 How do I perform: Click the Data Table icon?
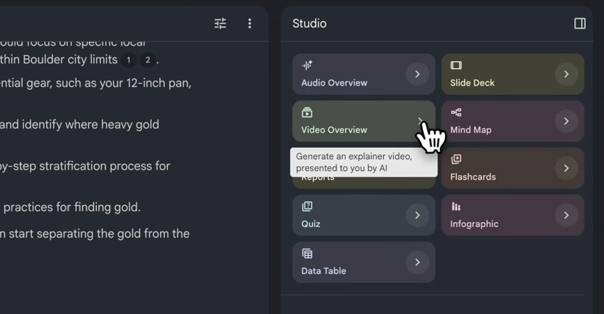307,253
